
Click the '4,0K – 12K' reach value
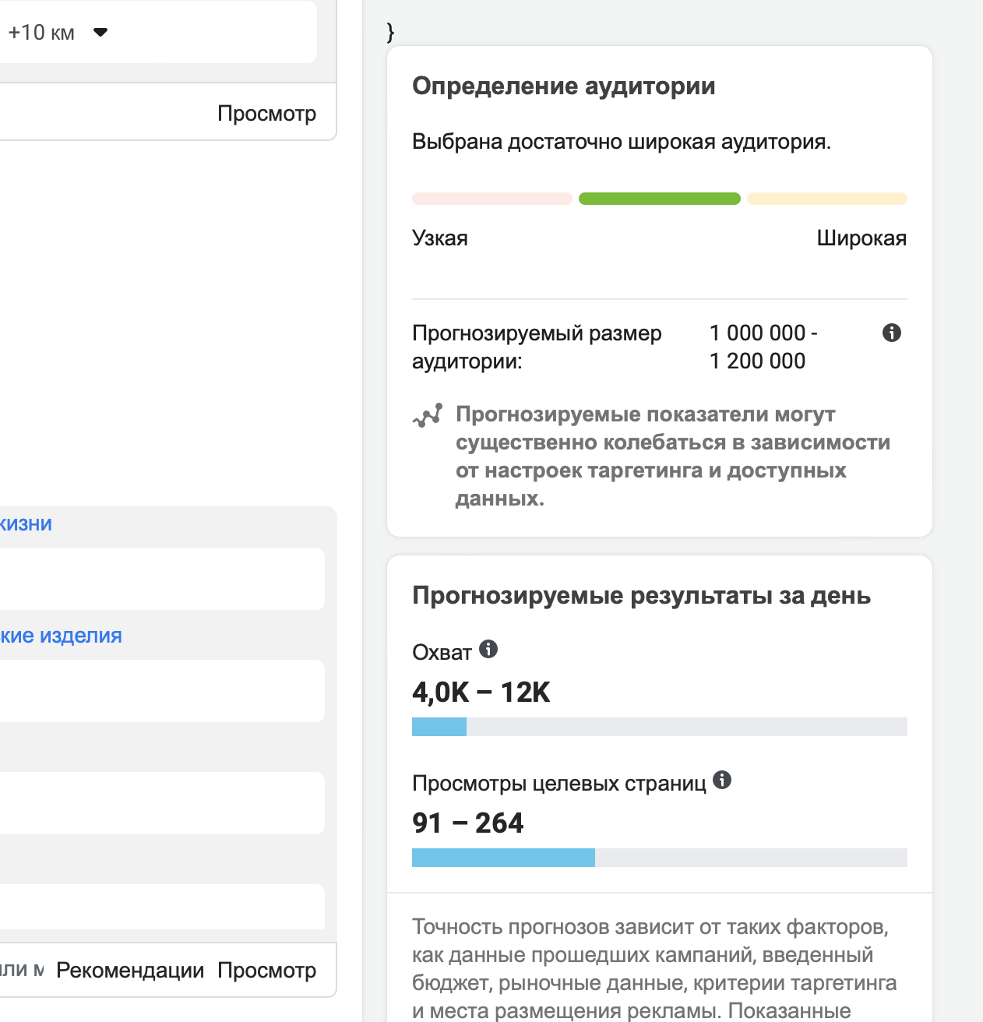pyautogui.click(x=481, y=692)
